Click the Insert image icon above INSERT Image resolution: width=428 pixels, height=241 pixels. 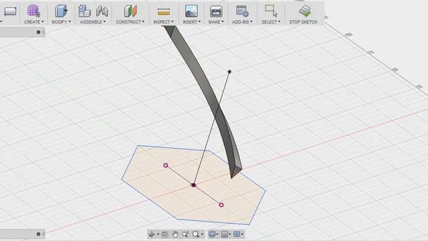[191, 11]
